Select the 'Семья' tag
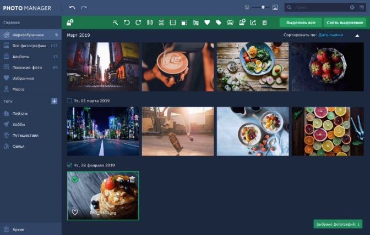This screenshot has width=370, height=235. (31, 146)
